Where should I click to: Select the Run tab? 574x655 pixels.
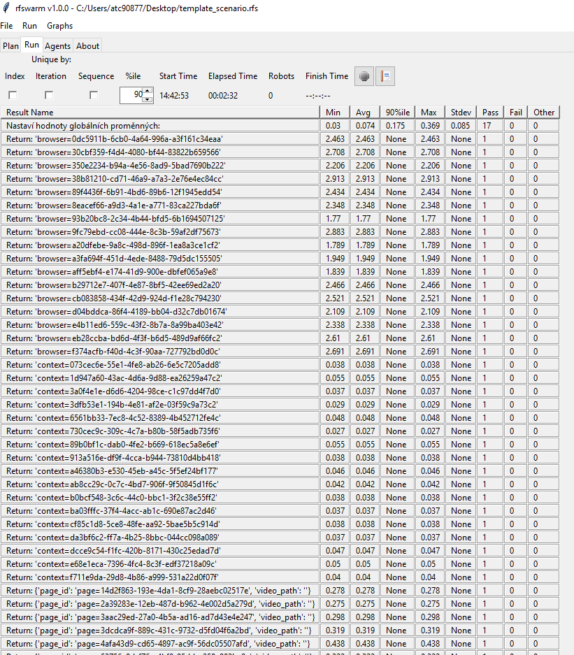point(31,45)
